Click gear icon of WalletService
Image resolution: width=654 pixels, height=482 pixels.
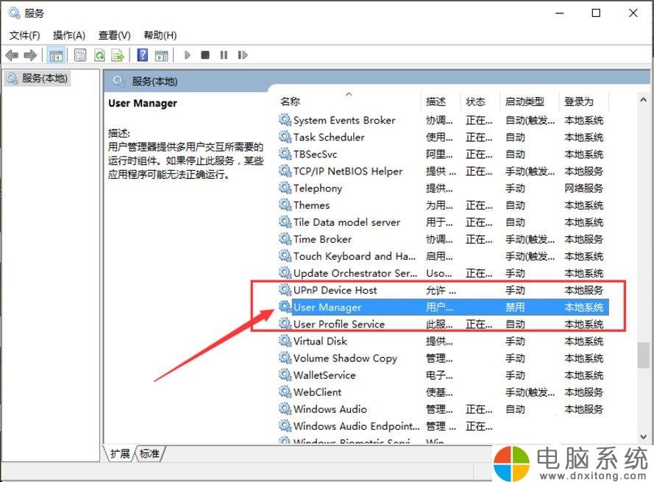point(285,375)
